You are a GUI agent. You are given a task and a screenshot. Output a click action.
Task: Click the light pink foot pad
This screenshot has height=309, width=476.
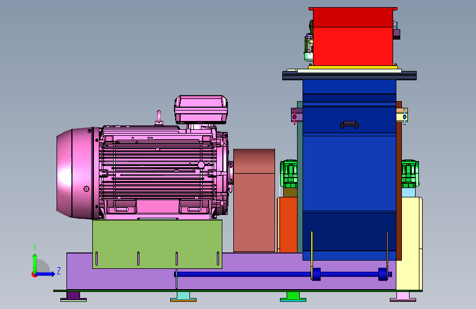point(403,296)
